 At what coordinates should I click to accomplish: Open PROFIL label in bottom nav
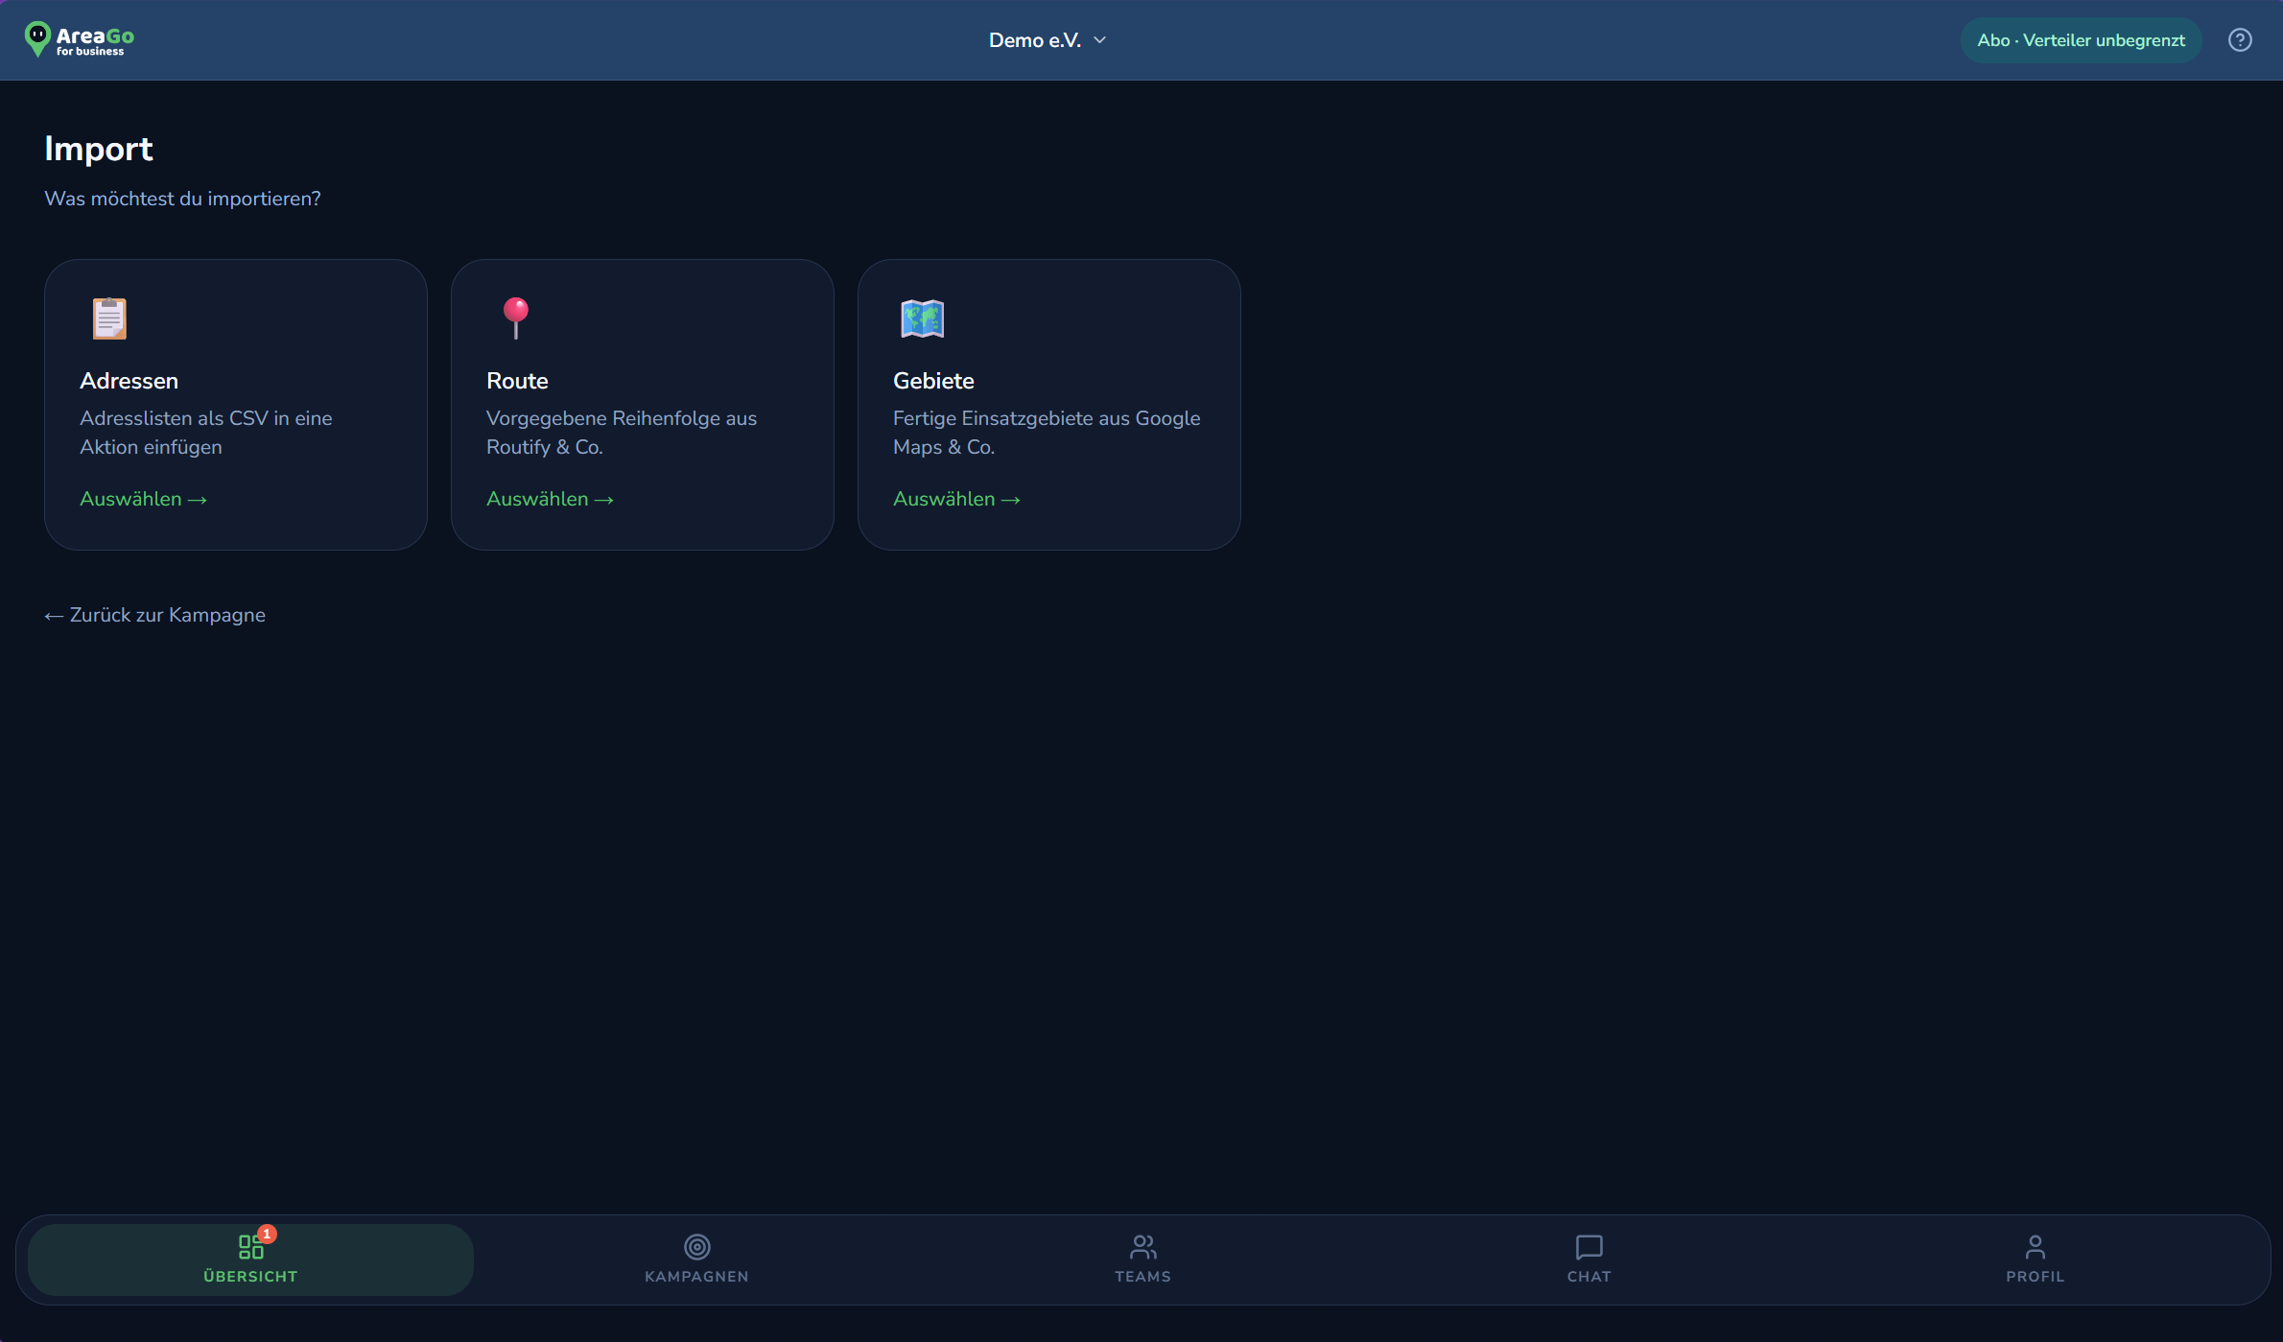2035,1276
